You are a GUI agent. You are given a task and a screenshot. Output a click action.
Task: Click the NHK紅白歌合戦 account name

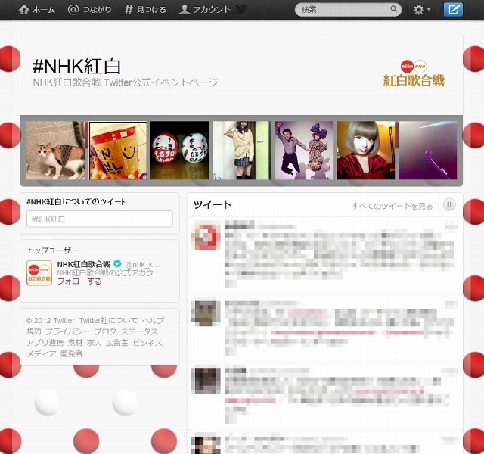point(84,264)
